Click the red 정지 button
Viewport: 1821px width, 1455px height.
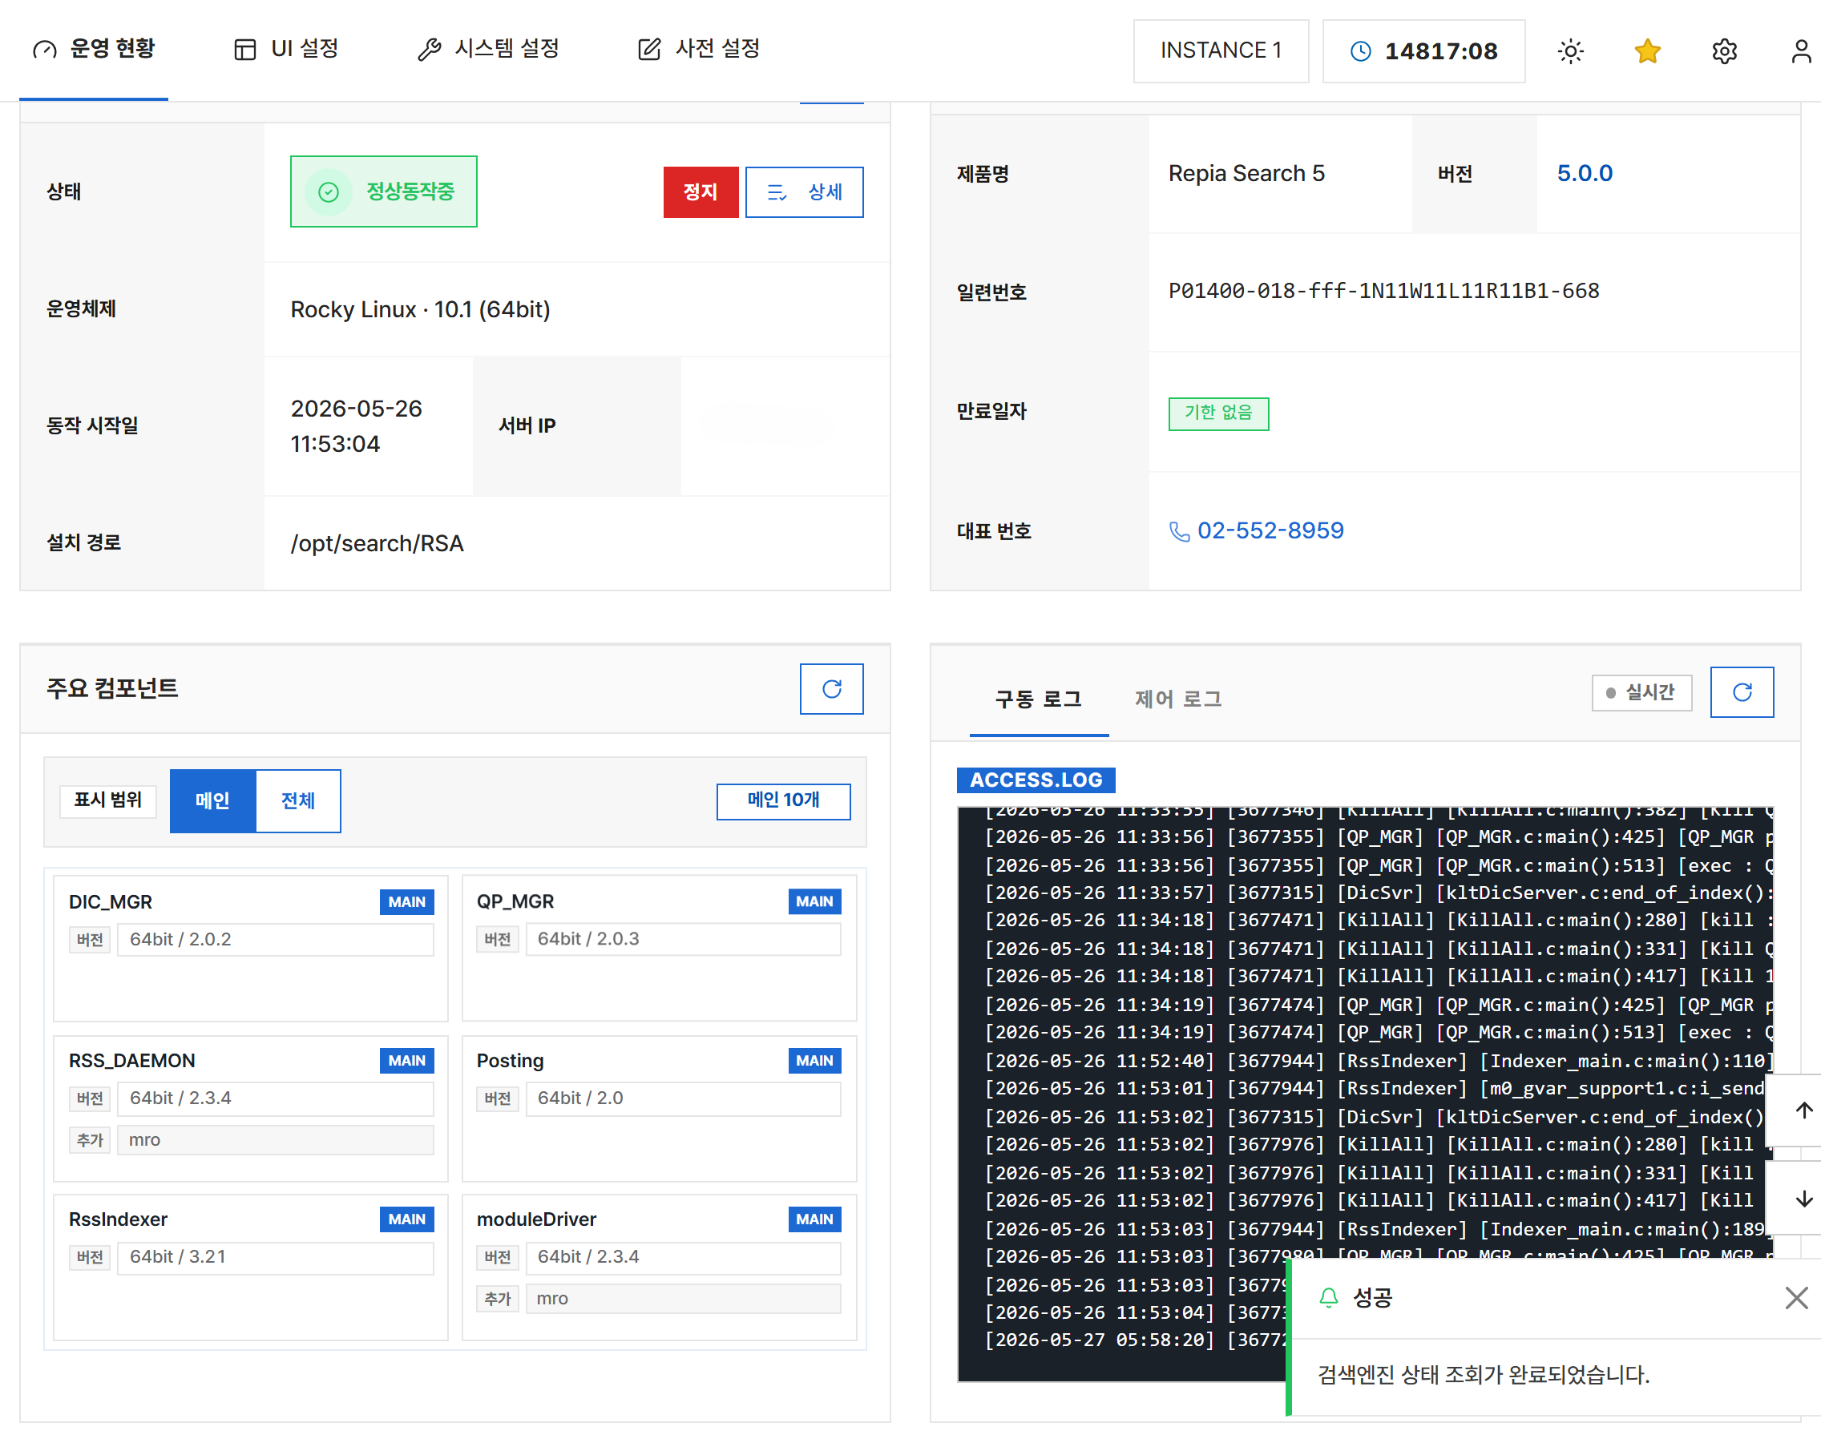[x=701, y=191]
